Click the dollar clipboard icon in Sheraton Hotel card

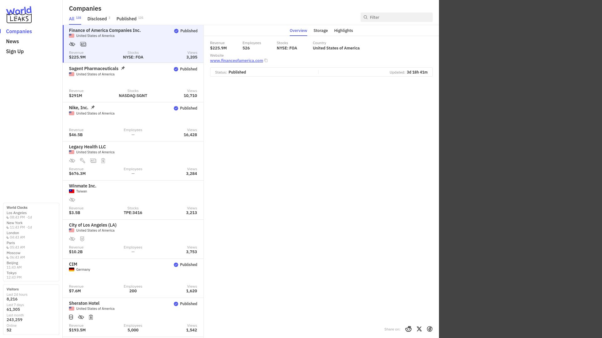[x=91, y=317]
